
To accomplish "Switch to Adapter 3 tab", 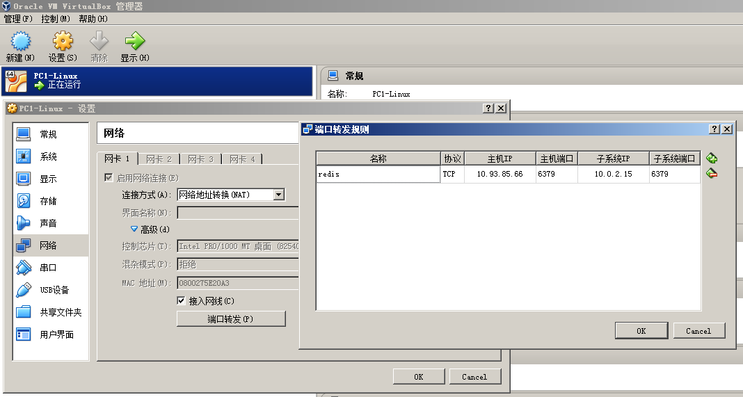I will 201,159.
